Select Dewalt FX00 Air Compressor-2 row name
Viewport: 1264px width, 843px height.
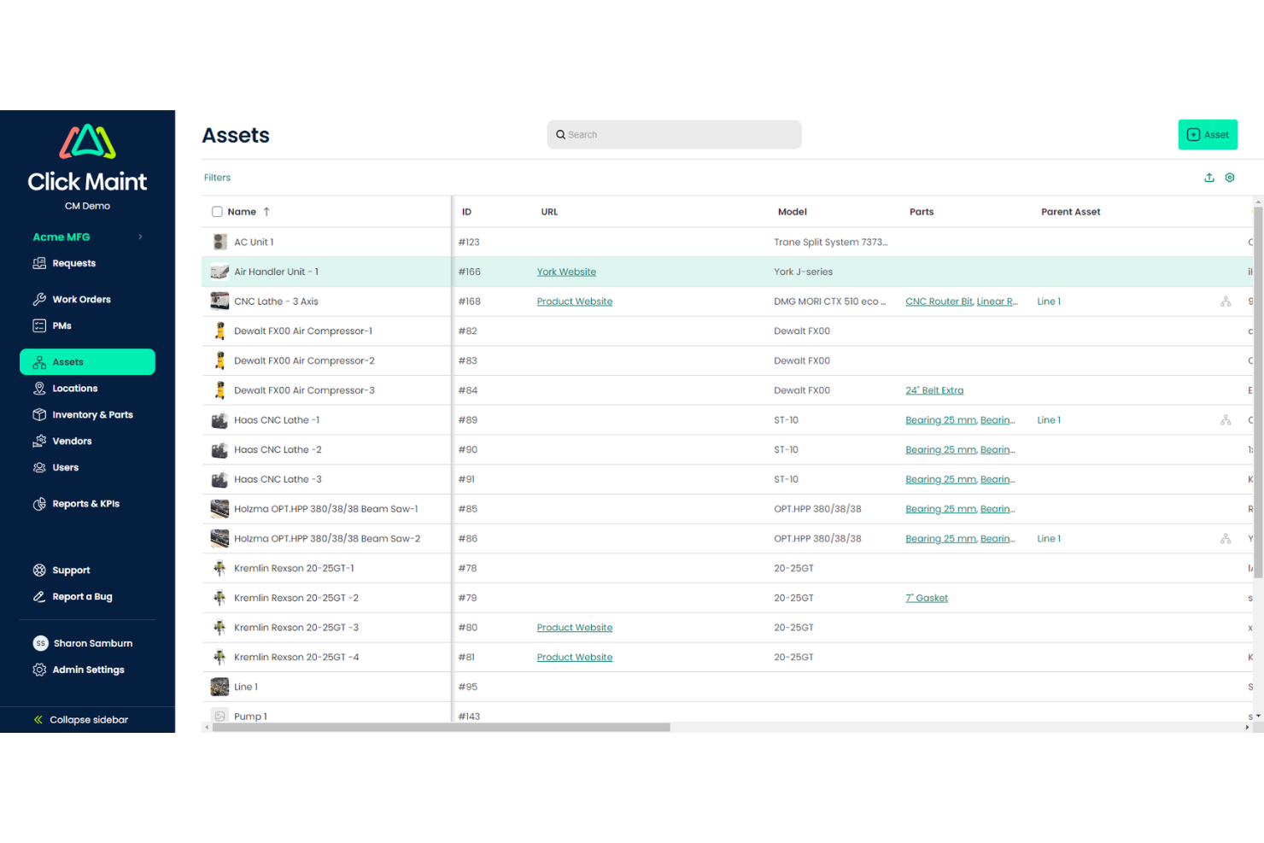[304, 360]
